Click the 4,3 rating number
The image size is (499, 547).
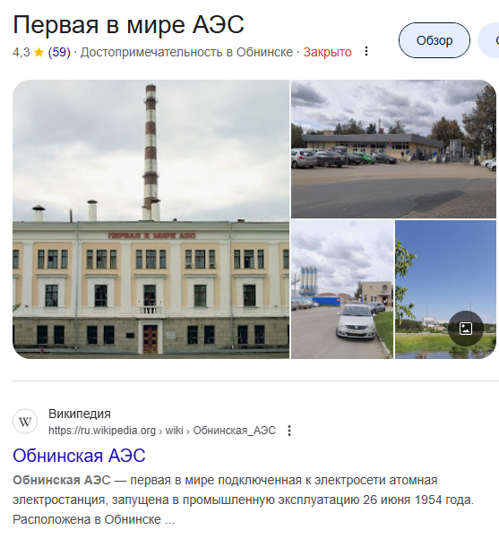point(22,52)
